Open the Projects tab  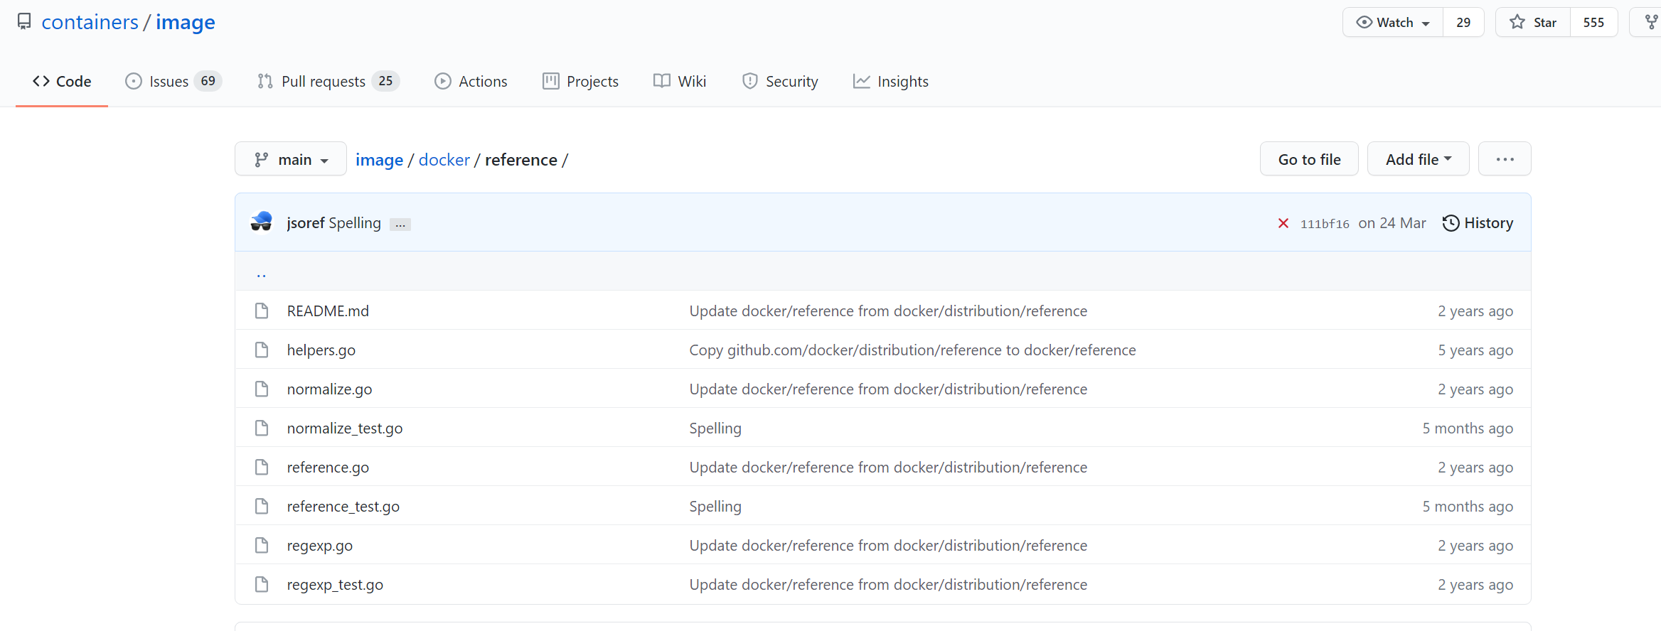pyautogui.click(x=580, y=81)
